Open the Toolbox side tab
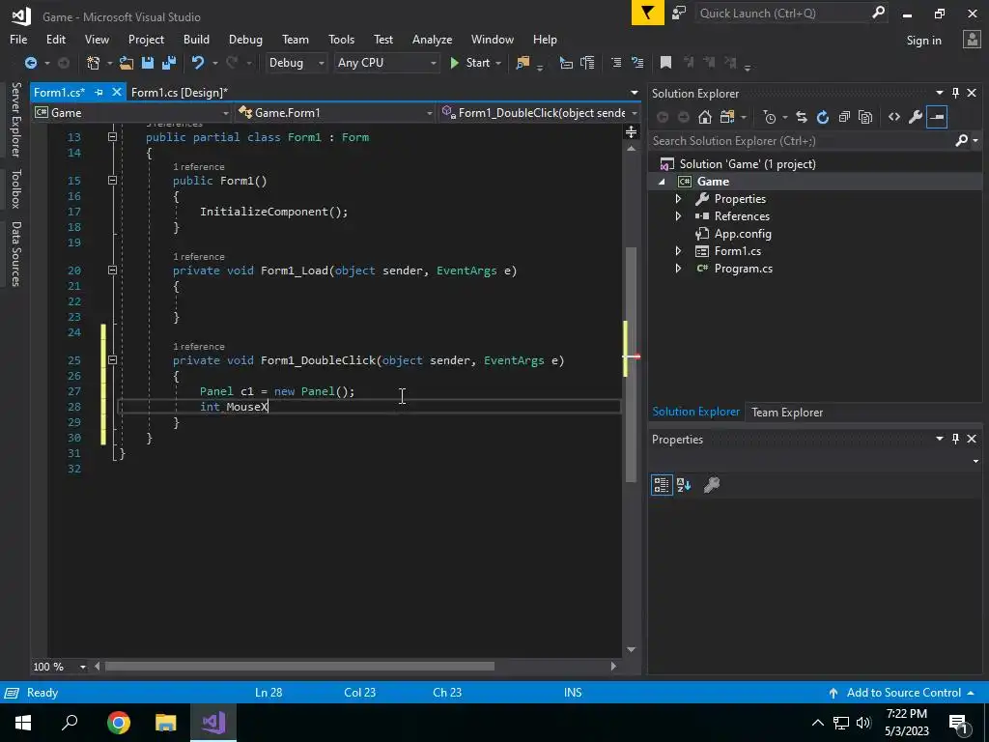Image resolution: width=989 pixels, height=742 pixels. [x=16, y=188]
